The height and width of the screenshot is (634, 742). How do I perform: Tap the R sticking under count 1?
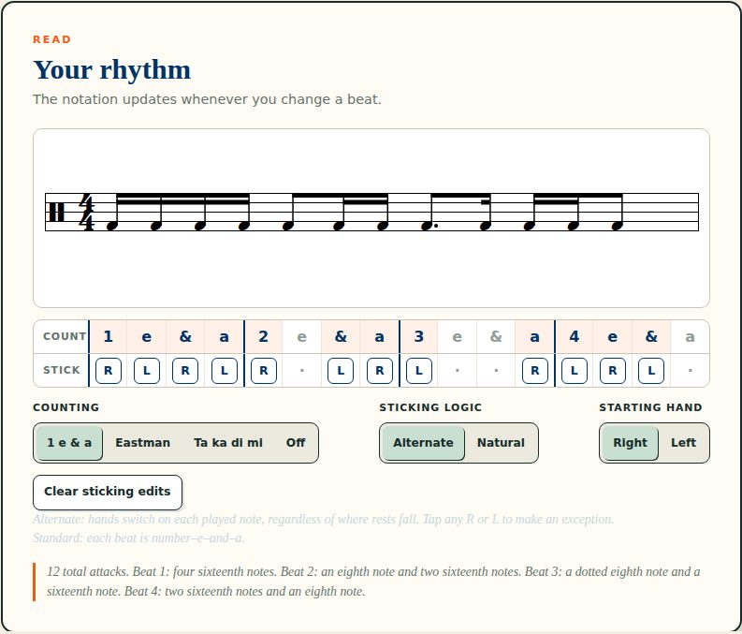coord(109,371)
